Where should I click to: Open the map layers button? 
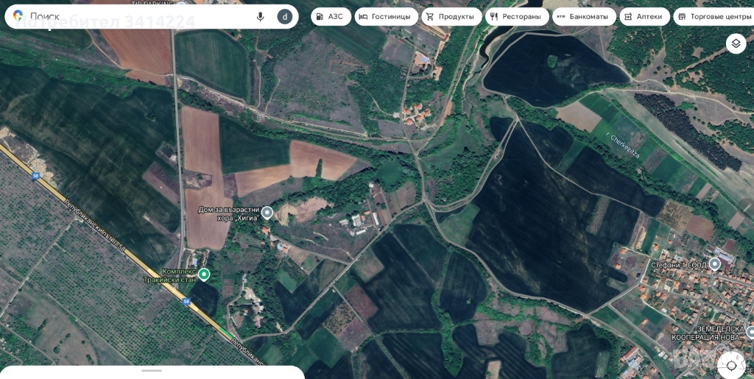736,43
